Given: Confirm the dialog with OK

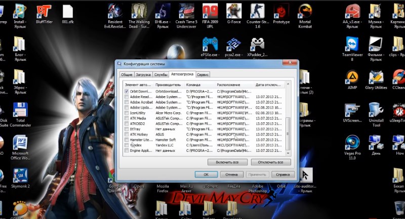Looking at the screenshot, I should click(206, 174).
